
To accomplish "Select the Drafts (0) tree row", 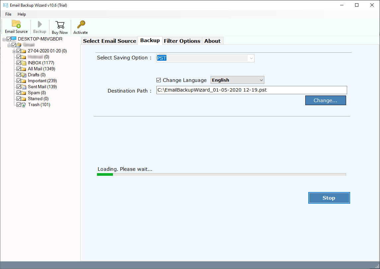I will pyautogui.click(x=37, y=75).
